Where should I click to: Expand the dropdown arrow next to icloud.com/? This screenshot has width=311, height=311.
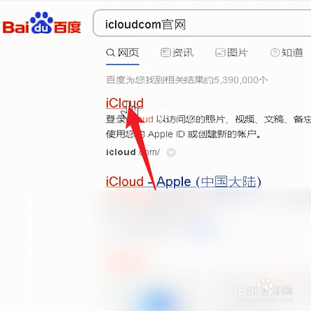click(x=171, y=152)
